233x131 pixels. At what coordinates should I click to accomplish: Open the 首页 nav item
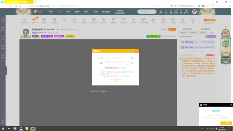point(51,12)
